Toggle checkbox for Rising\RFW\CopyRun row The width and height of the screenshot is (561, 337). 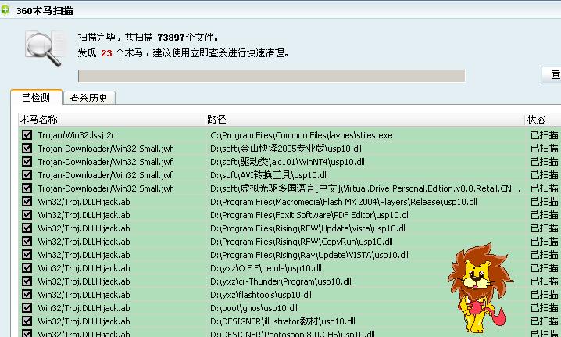point(27,241)
